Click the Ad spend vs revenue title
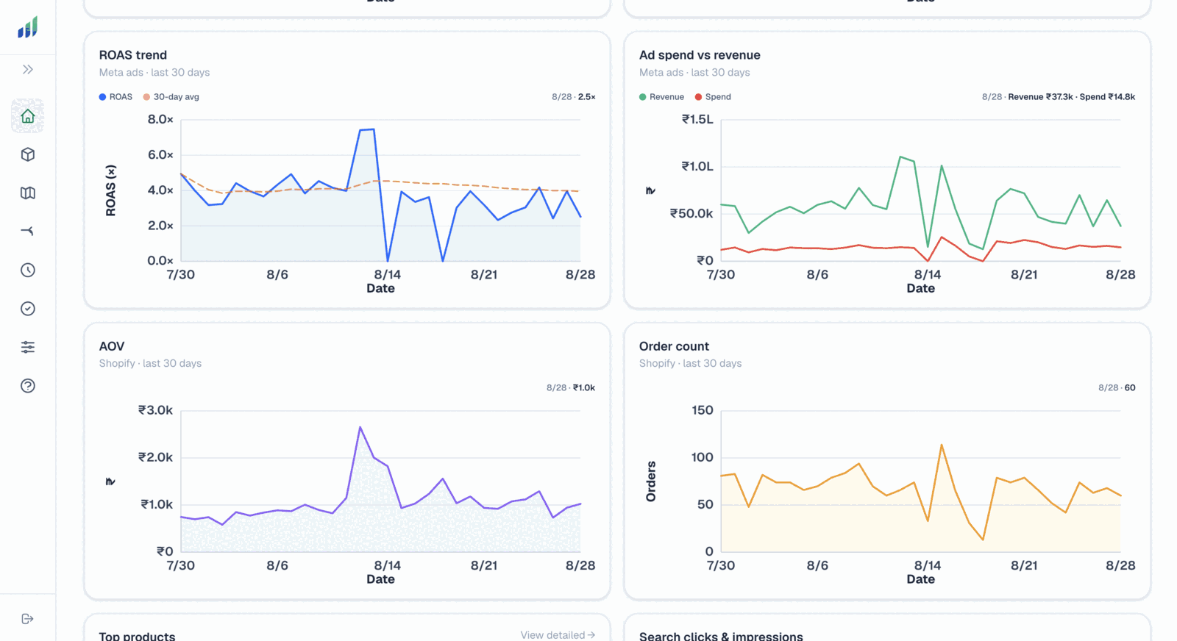 (x=700, y=55)
